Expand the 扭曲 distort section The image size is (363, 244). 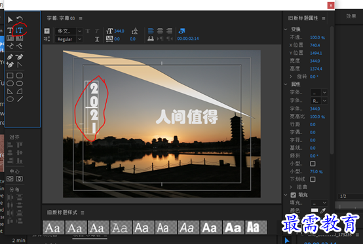291,187
